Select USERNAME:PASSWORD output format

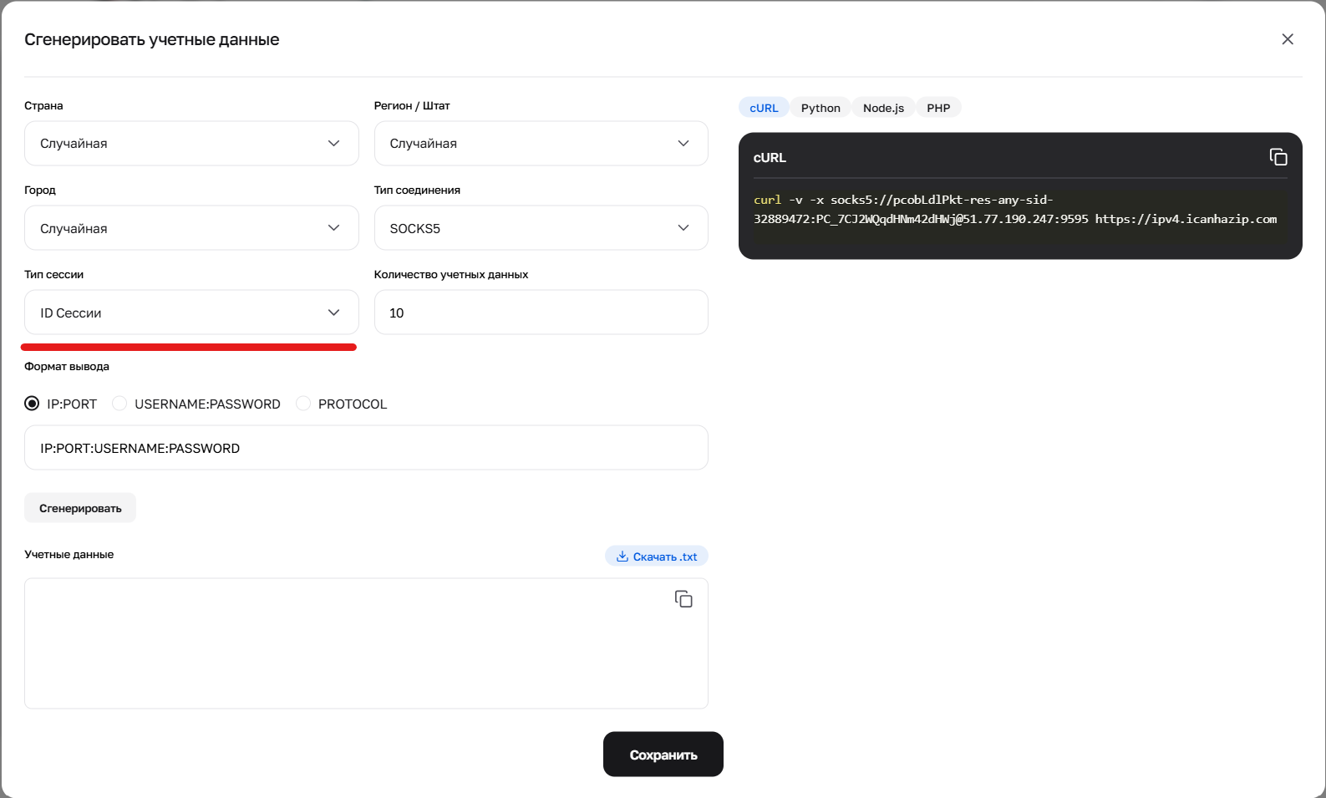click(120, 404)
